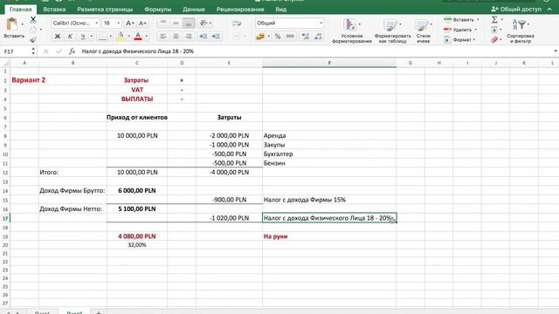Toggle Underline (Ч) formatting
This screenshot has height=314, width=559.
pyautogui.click(x=83, y=37)
